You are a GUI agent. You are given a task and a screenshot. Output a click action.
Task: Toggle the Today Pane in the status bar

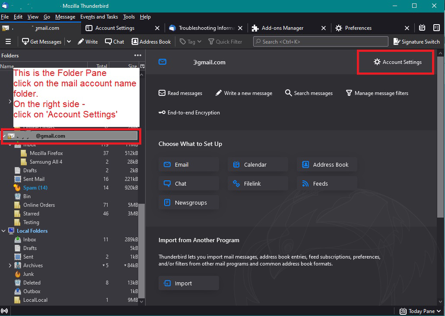(420, 311)
